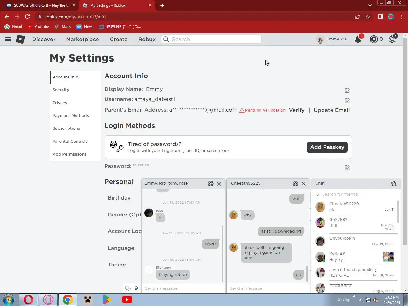Screen dimensions: 408x306
Task: Open the settings gear in the Roblox header
Action: coord(392,39)
